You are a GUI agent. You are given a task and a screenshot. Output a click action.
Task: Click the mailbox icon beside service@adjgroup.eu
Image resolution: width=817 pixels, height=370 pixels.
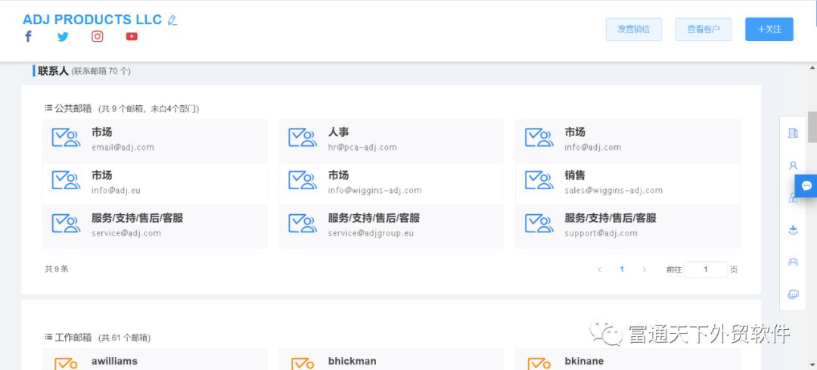[302, 223]
